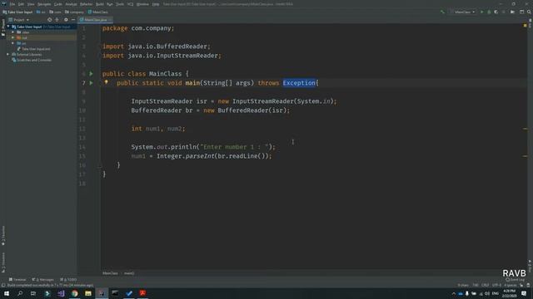Click the highlighted Exception word

point(299,83)
